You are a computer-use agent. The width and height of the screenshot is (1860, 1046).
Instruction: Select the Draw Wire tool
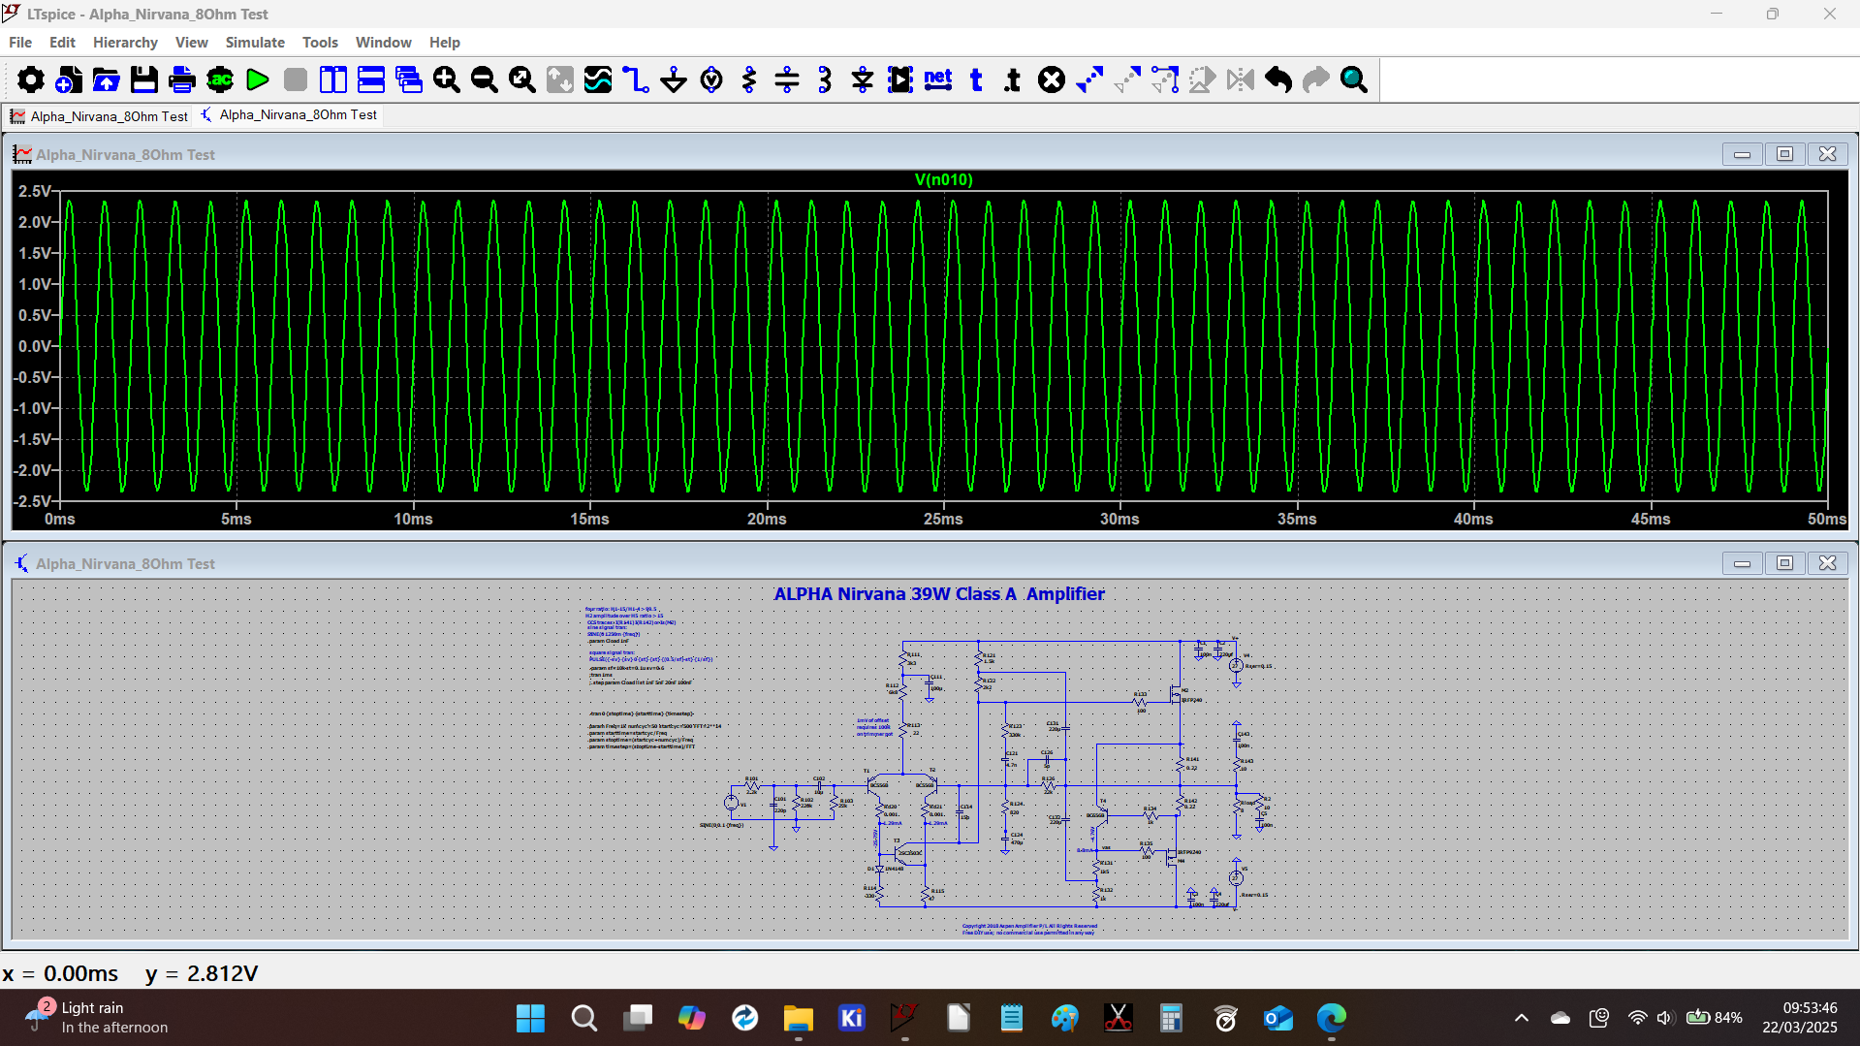click(636, 79)
